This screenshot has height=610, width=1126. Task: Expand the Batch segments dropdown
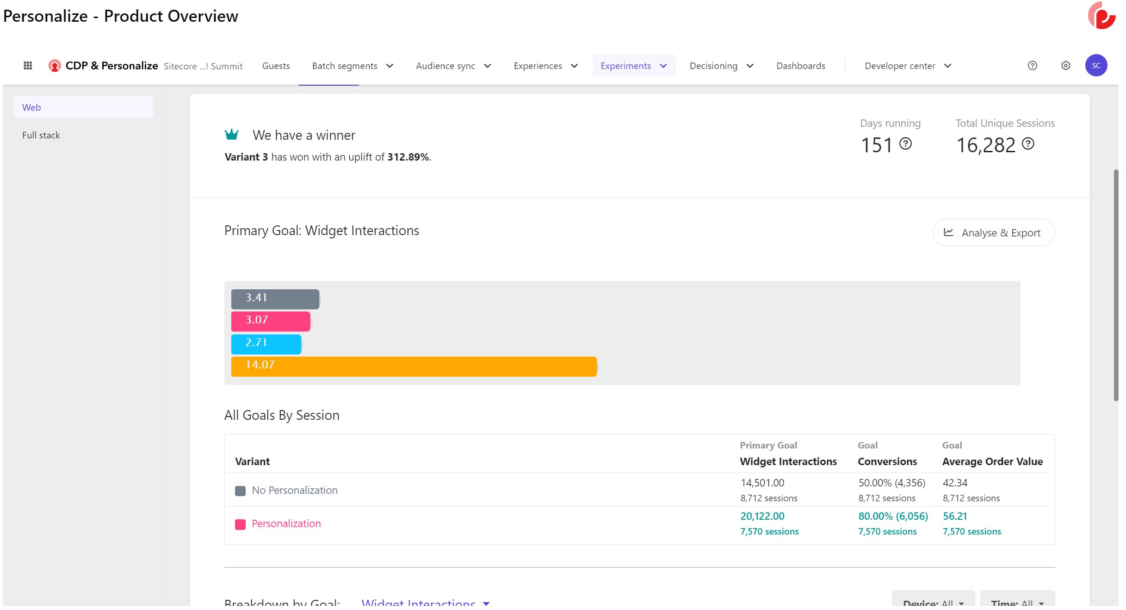353,66
